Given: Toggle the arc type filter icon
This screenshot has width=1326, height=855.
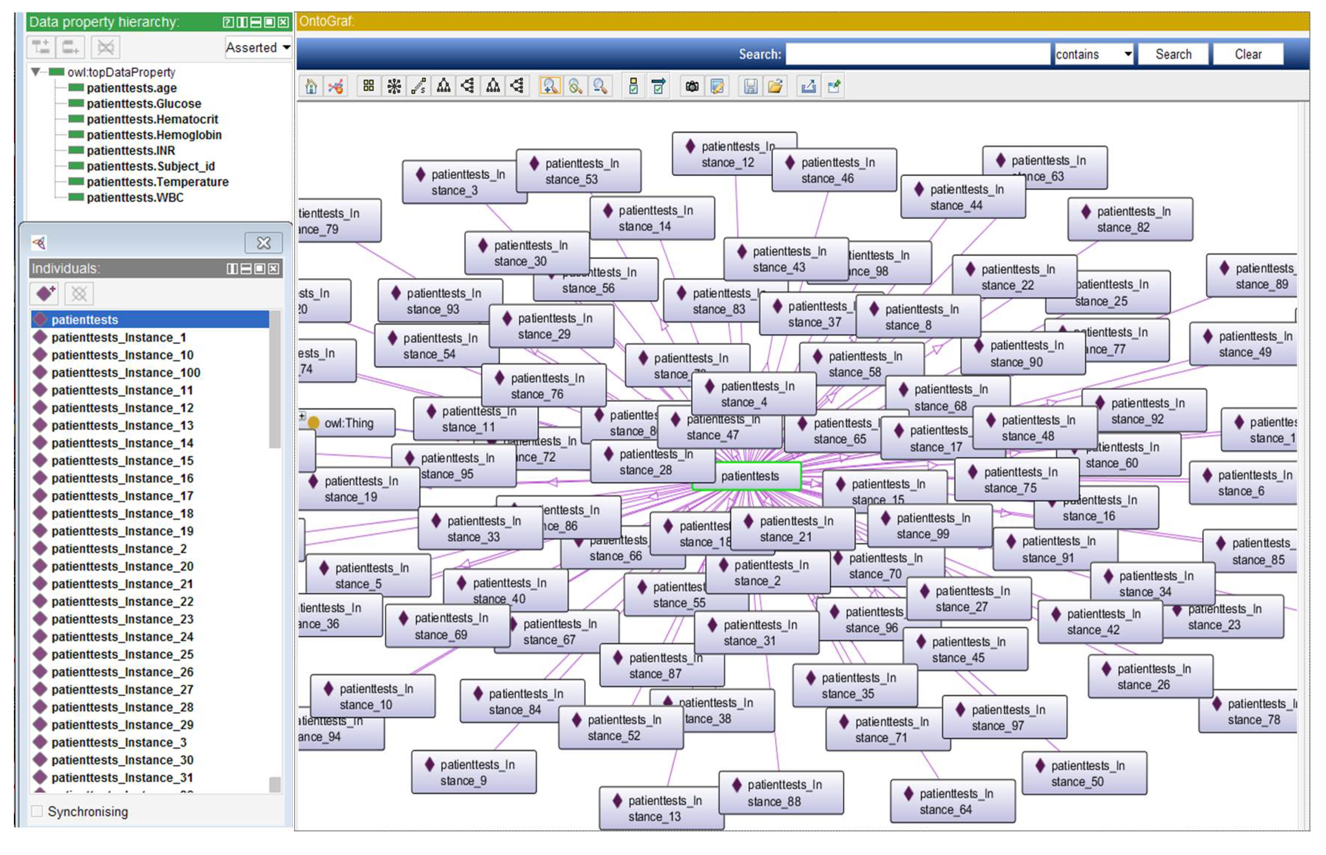Looking at the screenshot, I should pyautogui.click(x=658, y=86).
